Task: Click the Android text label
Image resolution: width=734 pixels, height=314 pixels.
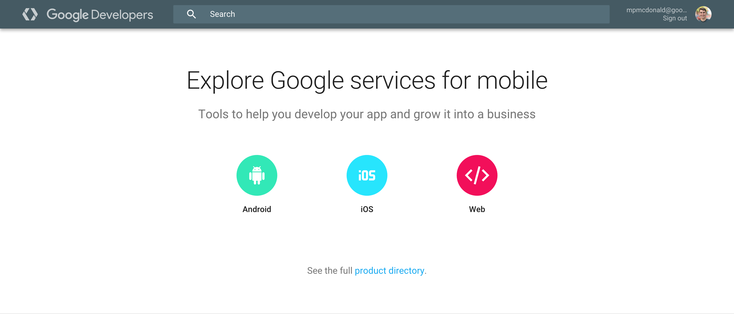Action: point(257,209)
